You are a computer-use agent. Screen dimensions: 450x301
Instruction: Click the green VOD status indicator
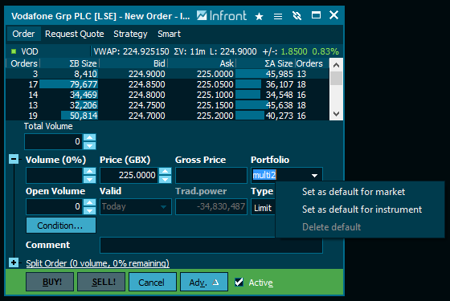[x=14, y=51]
